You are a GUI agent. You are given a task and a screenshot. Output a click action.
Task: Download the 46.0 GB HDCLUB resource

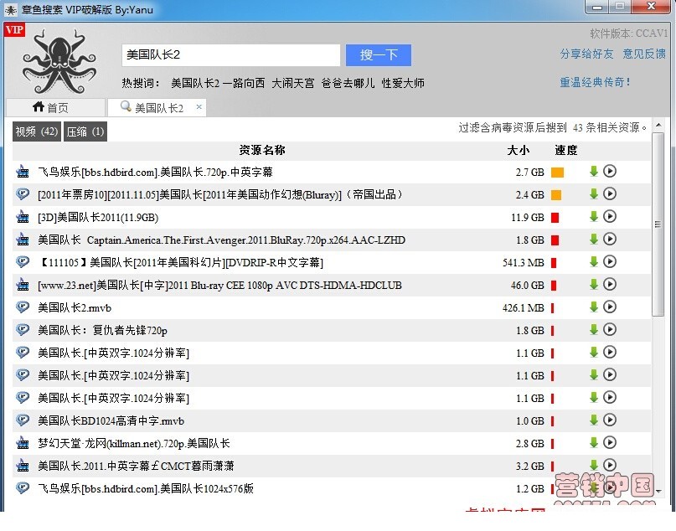[x=594, y=285]
